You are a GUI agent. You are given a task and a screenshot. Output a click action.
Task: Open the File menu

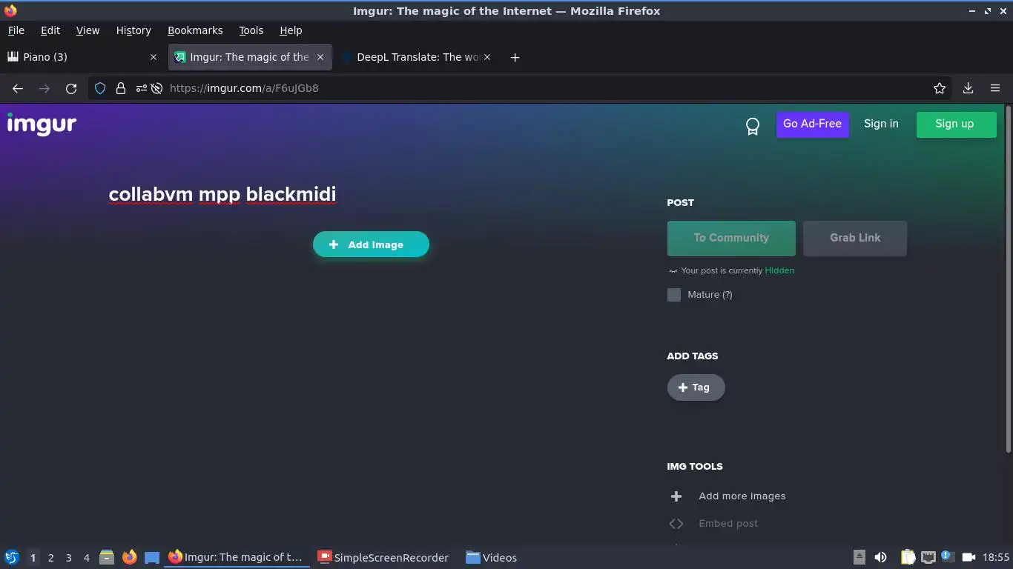coord(16,30)
